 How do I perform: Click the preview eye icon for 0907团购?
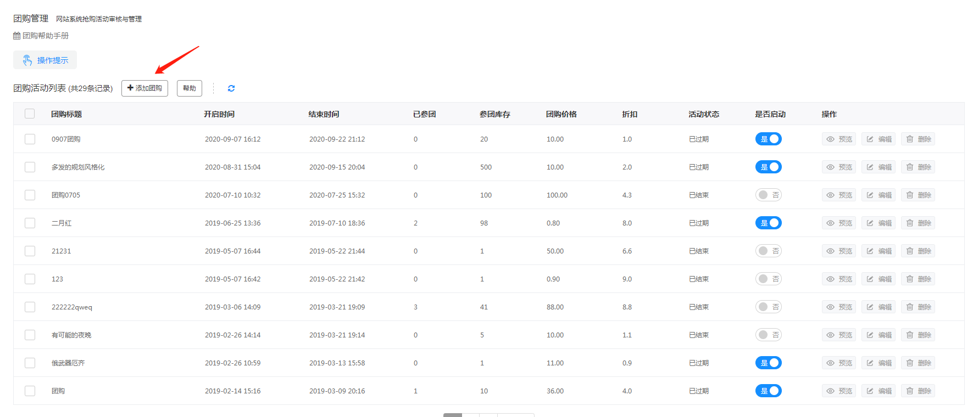coord(830,139)
